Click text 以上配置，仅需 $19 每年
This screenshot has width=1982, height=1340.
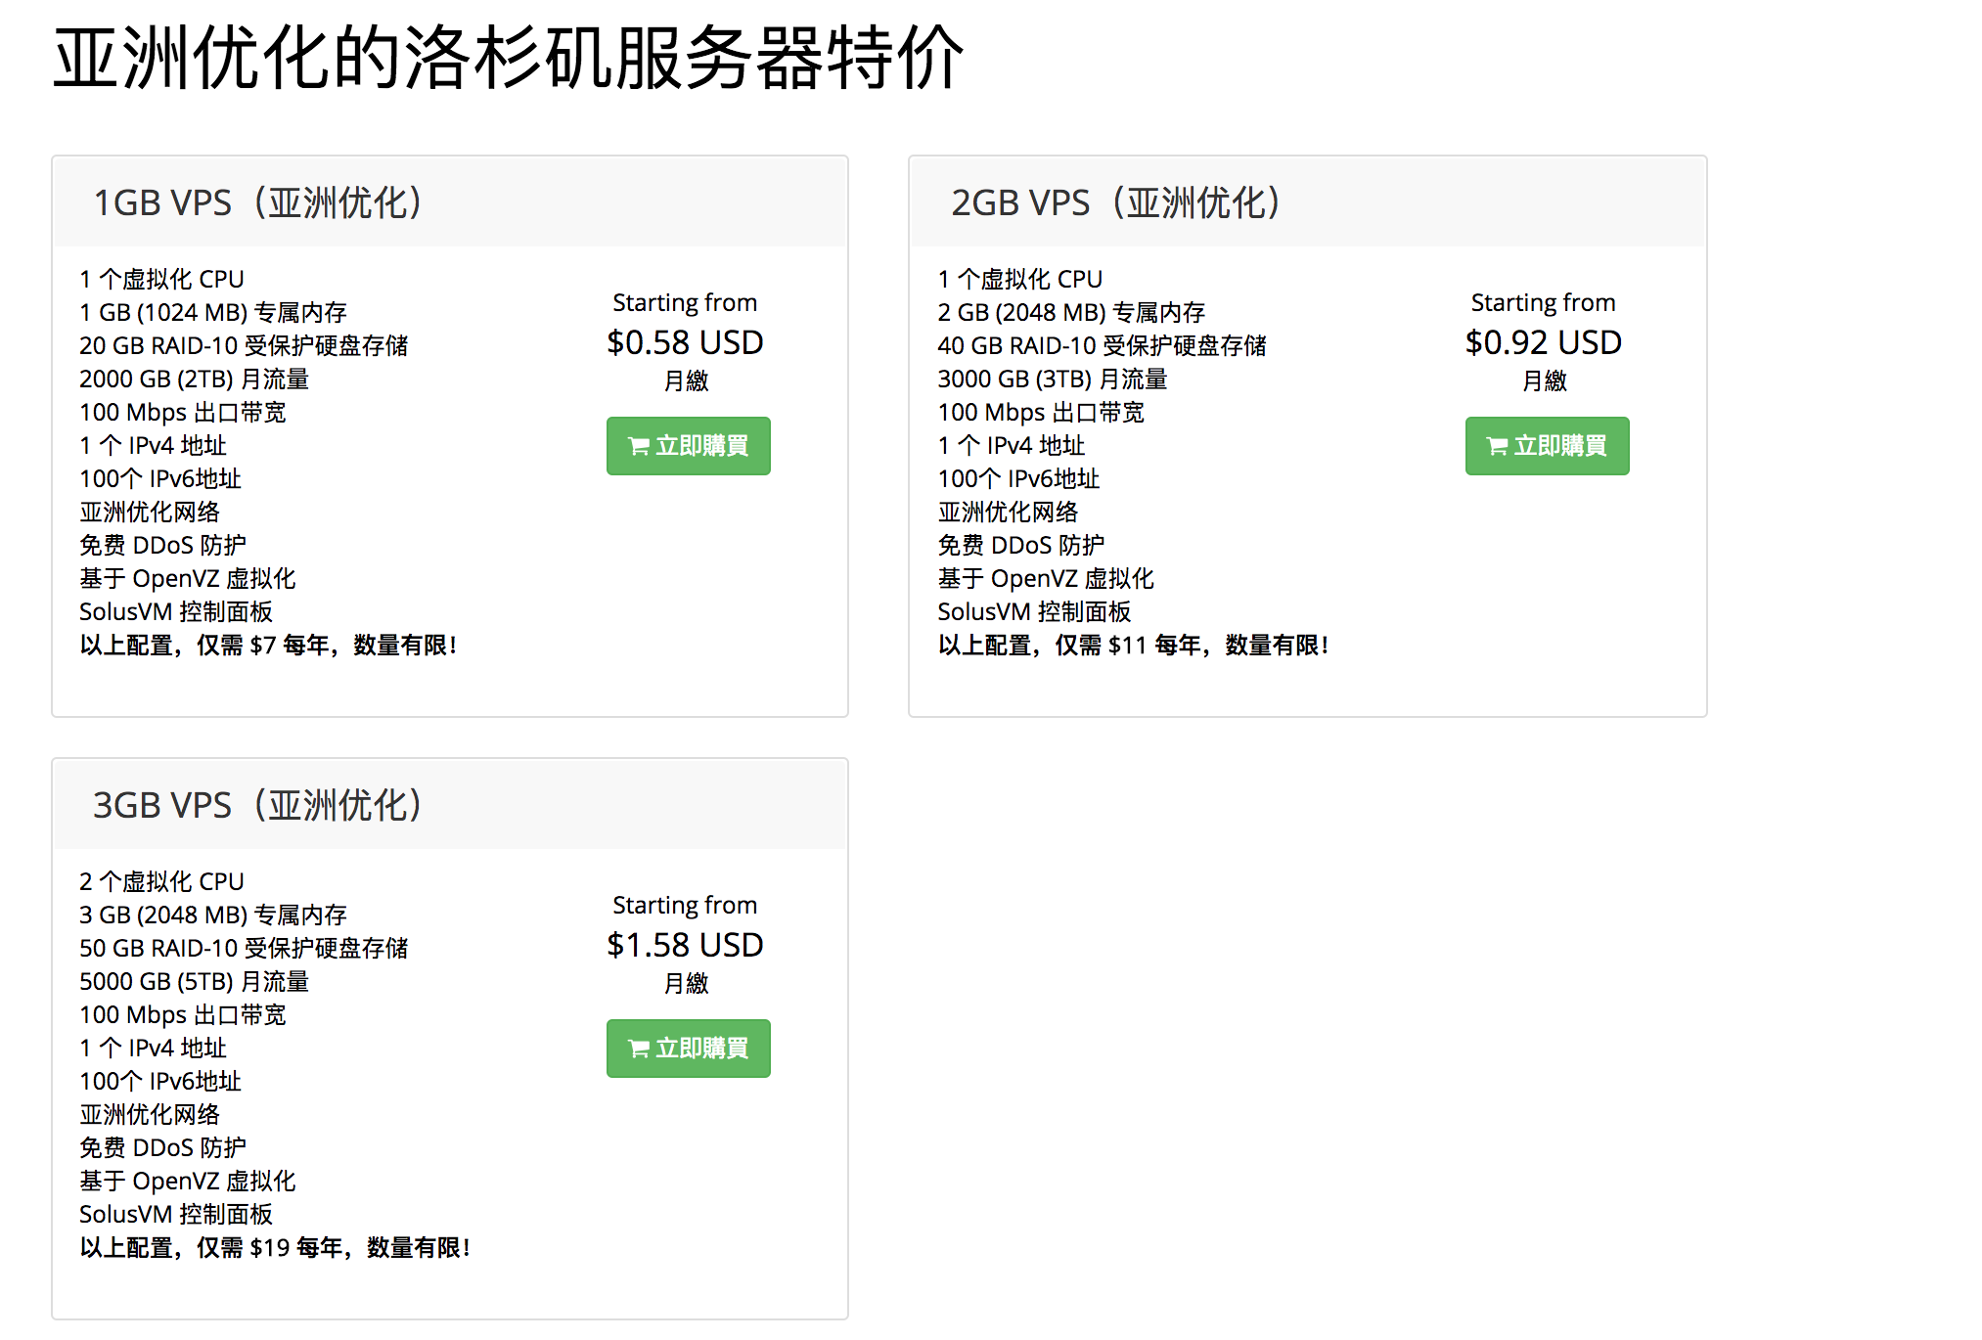click(211, 1248)
